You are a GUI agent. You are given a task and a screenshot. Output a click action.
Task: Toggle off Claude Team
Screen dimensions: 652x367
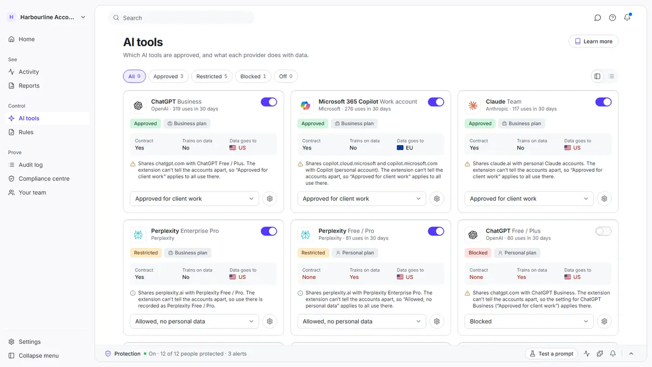tap(603, 102)
